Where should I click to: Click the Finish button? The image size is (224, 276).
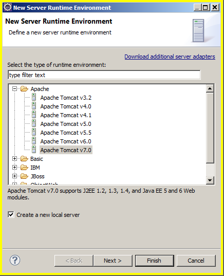coord(154,261)
